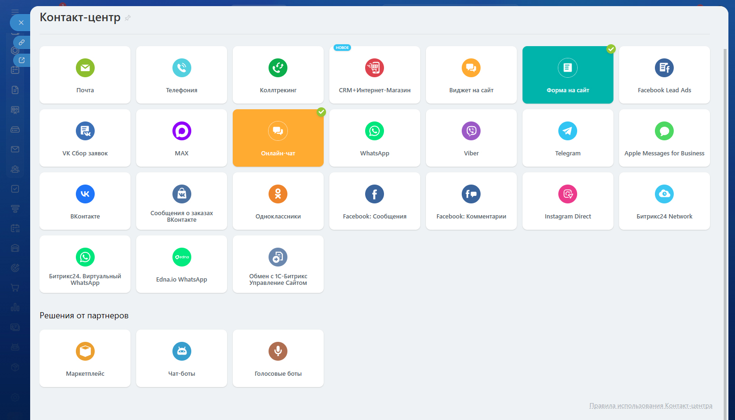
Task: Pin the Контакт-центр page
Action: click(128, 18)
